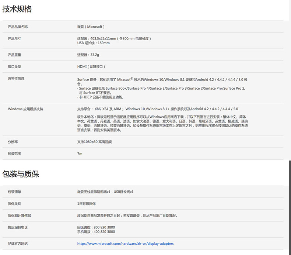This screenshot has width=291, height=255.
Task: Select the 射频范围 row label
Action: tap(14, 154)
